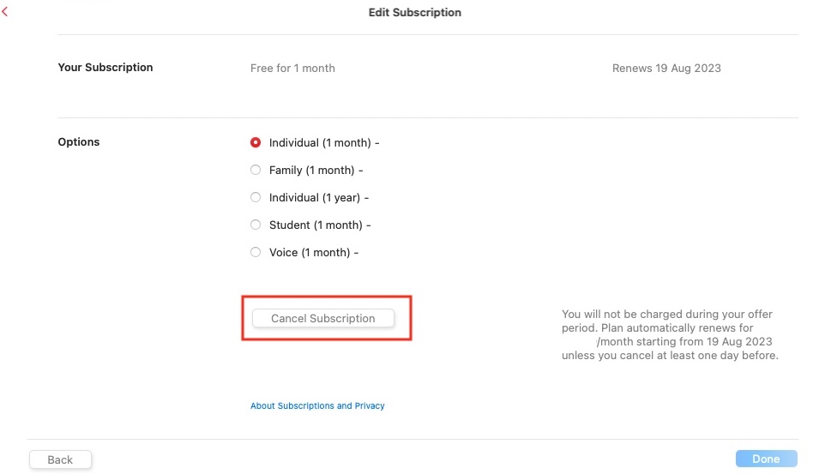The width and height of the screenshot is (813, 474).
Task: Click the Edit Subscription title
Action: coord(415,13)
